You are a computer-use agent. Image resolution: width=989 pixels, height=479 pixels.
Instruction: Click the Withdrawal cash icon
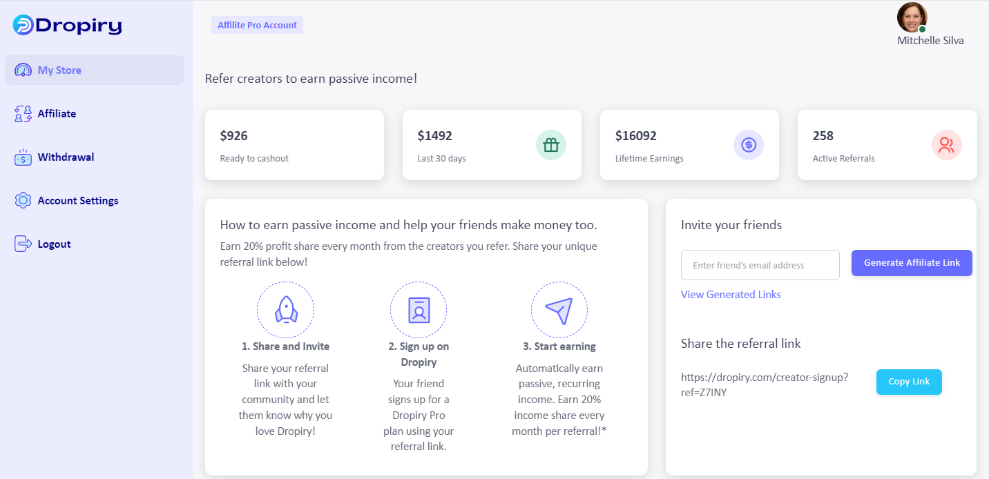click(x=23, y=157)
